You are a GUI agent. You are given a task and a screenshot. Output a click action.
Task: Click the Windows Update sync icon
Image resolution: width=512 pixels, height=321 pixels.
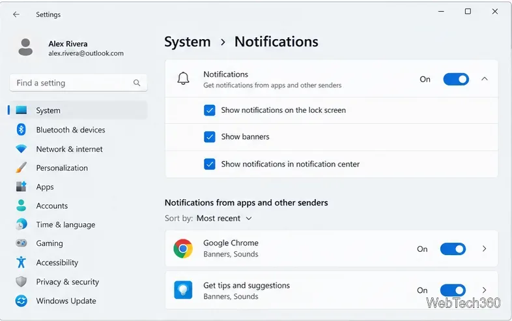[21, 301]
